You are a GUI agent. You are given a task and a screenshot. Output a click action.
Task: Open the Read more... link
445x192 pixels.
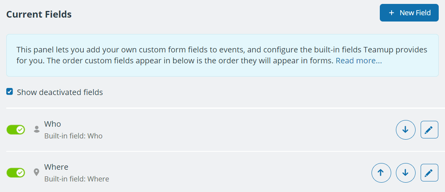(x=359, y=61)
